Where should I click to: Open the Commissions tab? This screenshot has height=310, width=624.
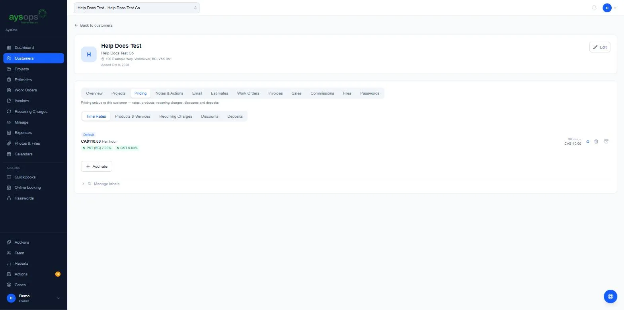[x=322, y=93]
